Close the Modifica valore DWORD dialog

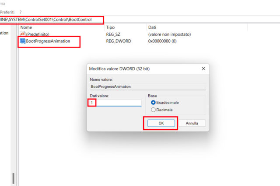[203, 69]
